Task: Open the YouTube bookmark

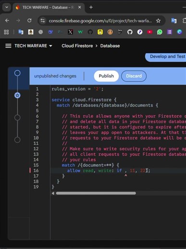Action: [150, 32]
